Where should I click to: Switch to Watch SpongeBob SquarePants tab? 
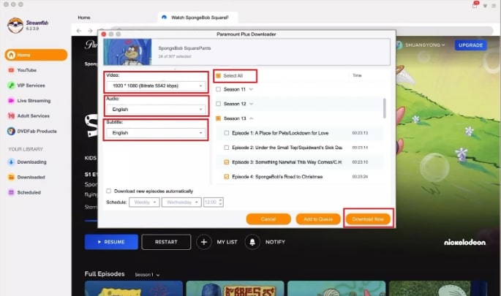point(197,18)
